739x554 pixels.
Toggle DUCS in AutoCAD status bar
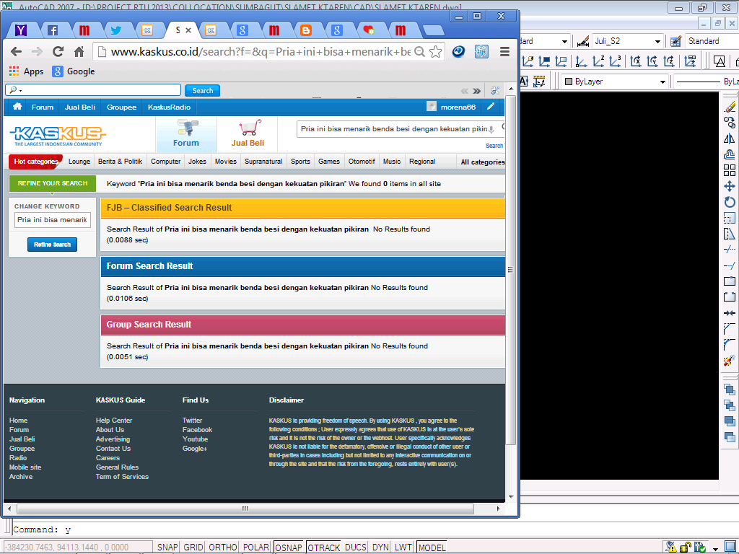click(x=355, y=547)
